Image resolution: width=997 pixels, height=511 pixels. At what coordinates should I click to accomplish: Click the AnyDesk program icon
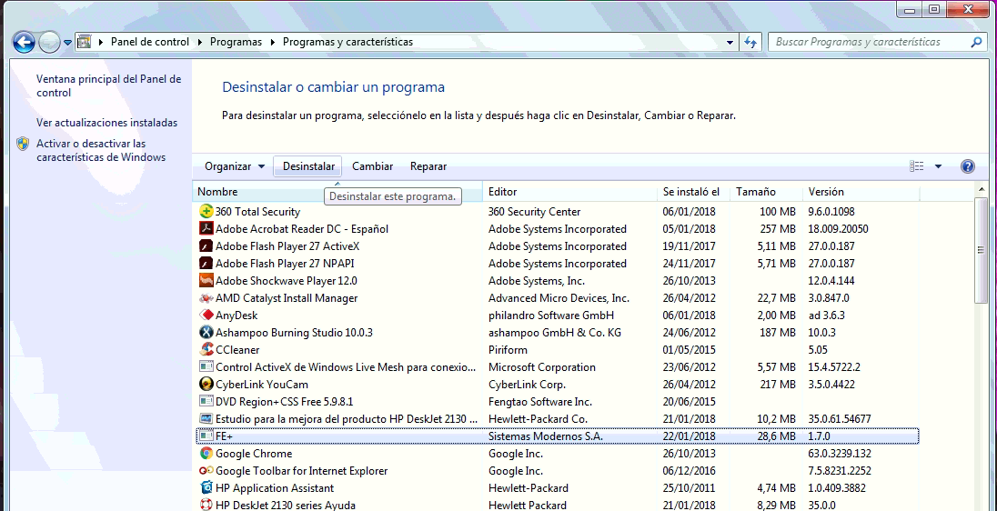point(206,316)
